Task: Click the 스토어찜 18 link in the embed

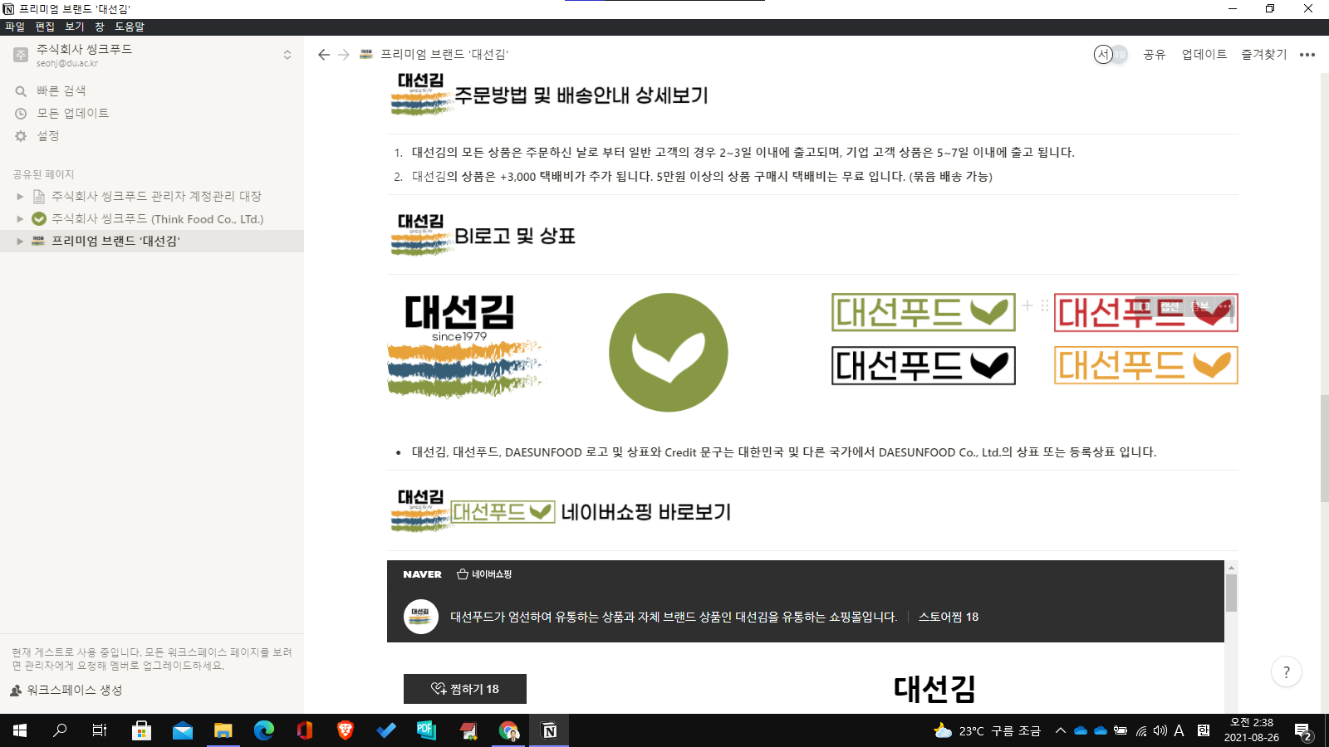Action: pos(949,618)
